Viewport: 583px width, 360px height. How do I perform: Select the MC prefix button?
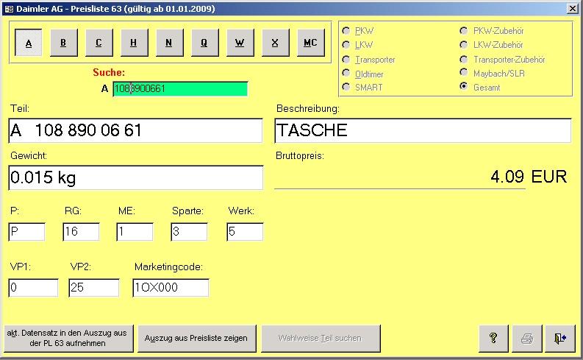tap(310, 43)
